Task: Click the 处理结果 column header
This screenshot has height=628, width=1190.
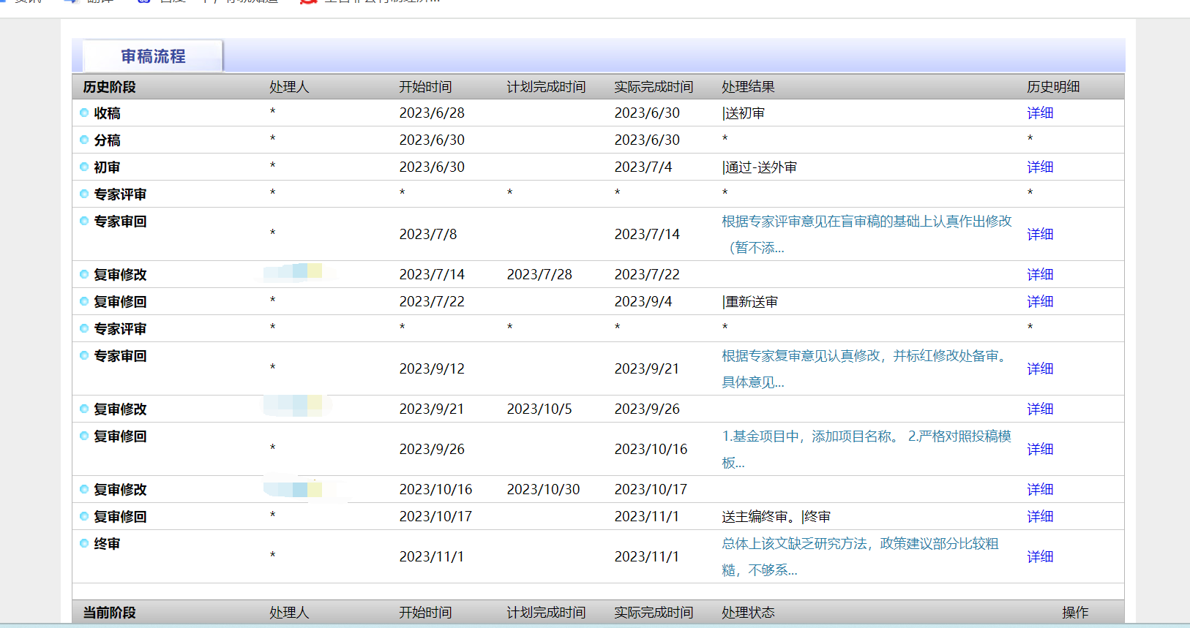Action: [747, 87]
